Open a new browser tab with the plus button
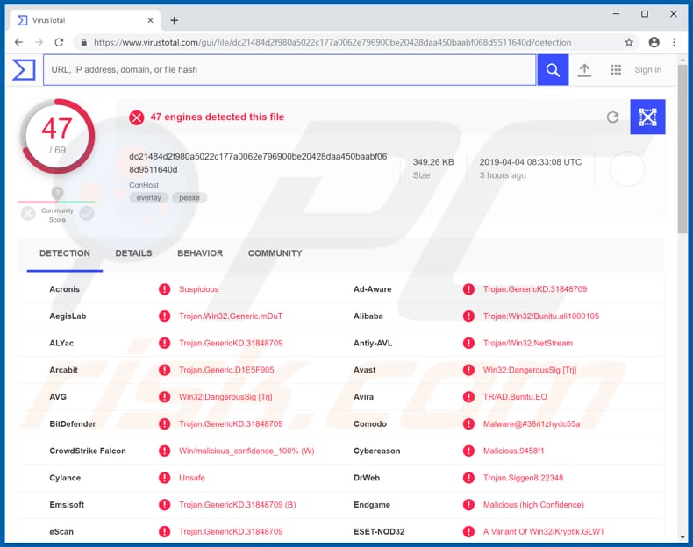 point(175,20)
